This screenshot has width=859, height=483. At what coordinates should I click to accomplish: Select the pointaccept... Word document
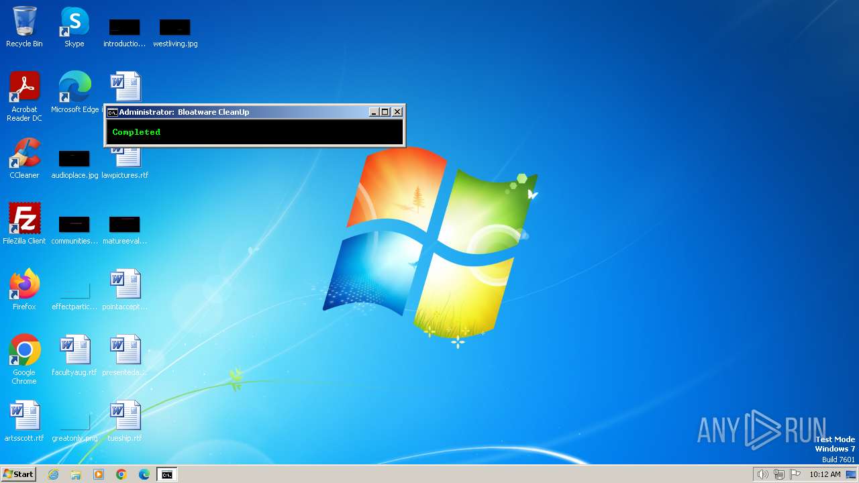pos(125,290)
